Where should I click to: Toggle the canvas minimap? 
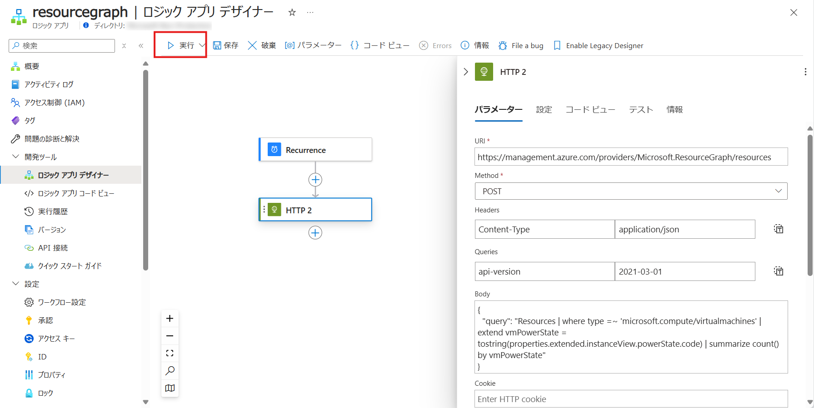click(170, 388)
